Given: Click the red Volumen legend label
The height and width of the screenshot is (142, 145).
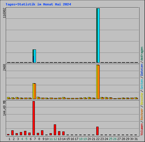Looking at the screenshot, I should point(142,129).
